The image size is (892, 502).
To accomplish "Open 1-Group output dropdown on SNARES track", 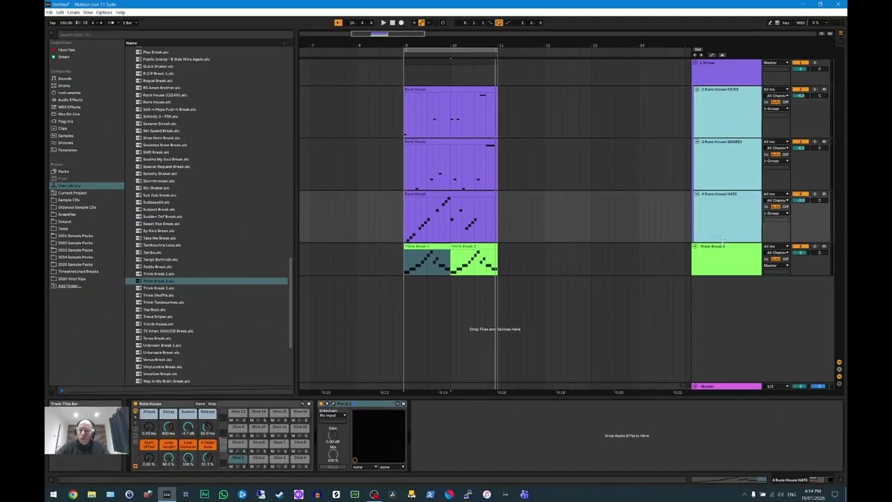I will click(776, 161).
